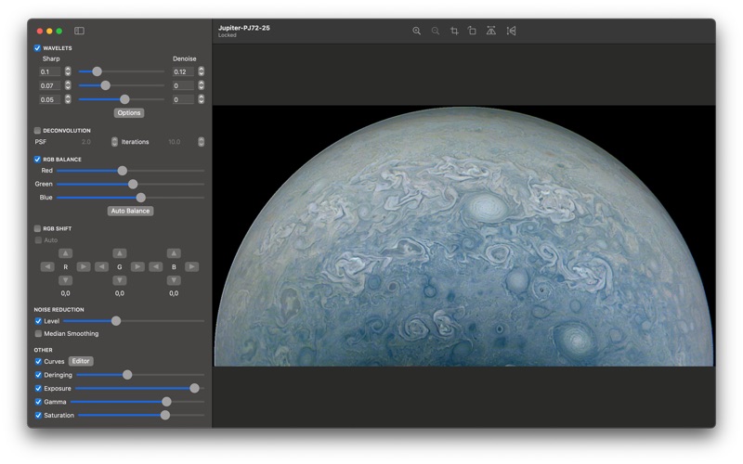This screenshot has width=743, height=464.
Task: Enable the Deconvolution checkbox
Action: 37,130
